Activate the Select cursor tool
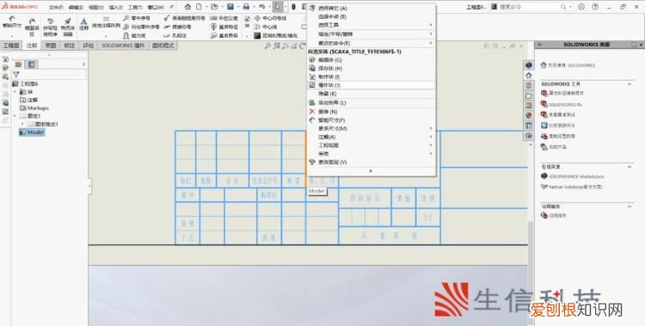Viewport: 645px width, 326px height. tap(278, 7)
